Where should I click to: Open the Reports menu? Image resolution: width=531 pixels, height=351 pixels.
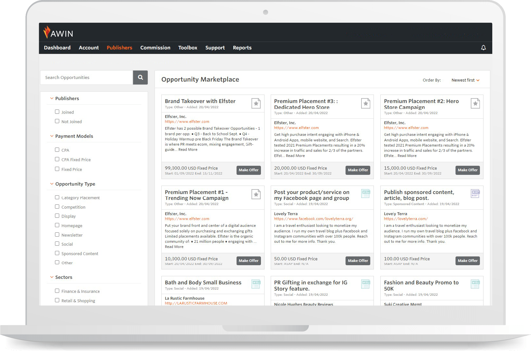242,48
